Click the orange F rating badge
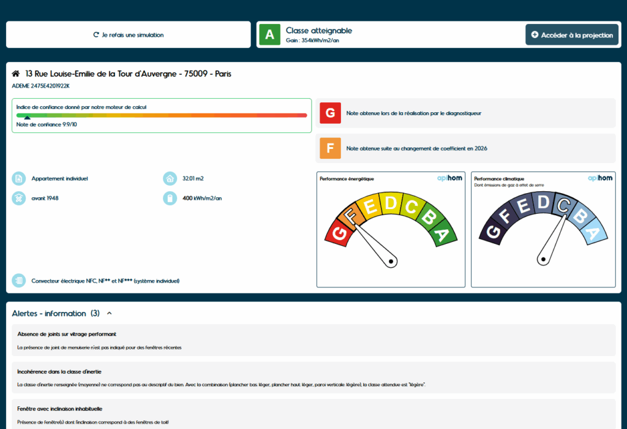The width and height of the screenshot is (627, 429). 330,148
